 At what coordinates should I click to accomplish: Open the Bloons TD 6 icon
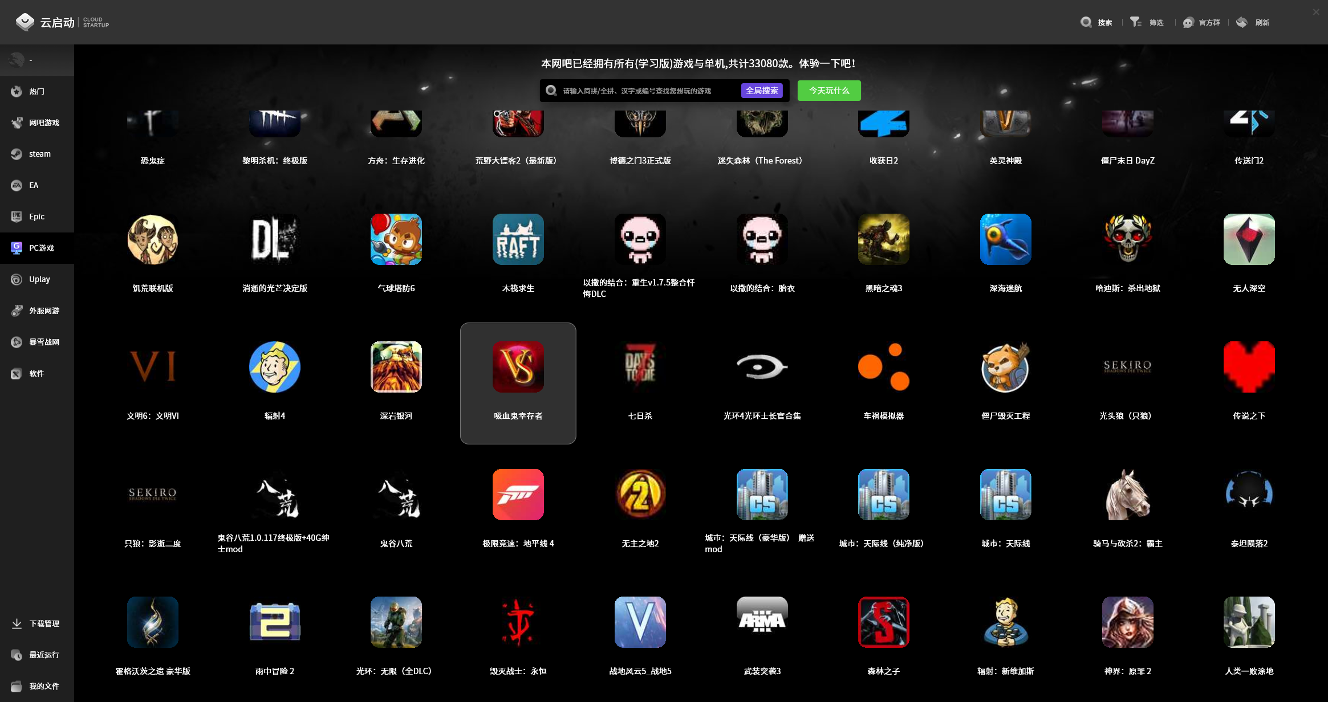pos(396,239)
